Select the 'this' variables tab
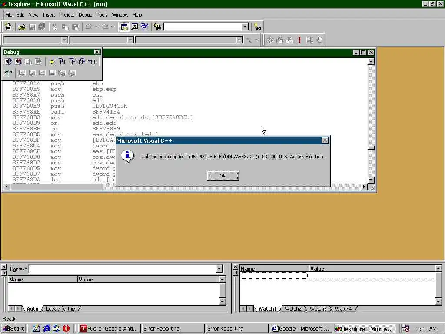 (x=71, y=309)
